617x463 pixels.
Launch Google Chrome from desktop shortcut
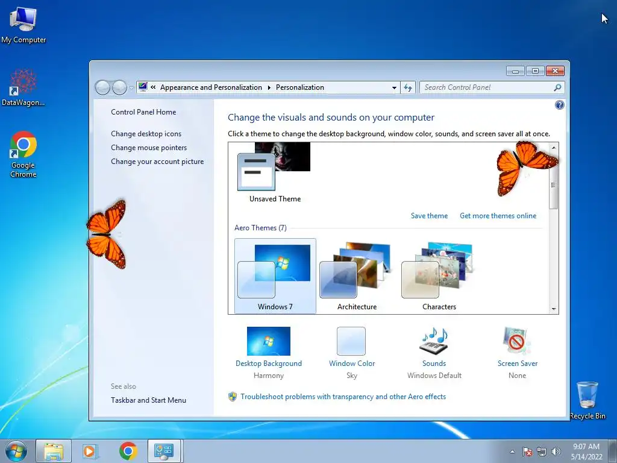tap(23, 154)
